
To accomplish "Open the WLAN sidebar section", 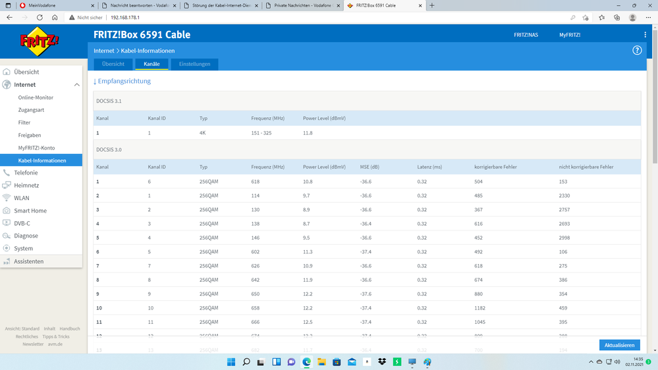I will pos(22,198).
